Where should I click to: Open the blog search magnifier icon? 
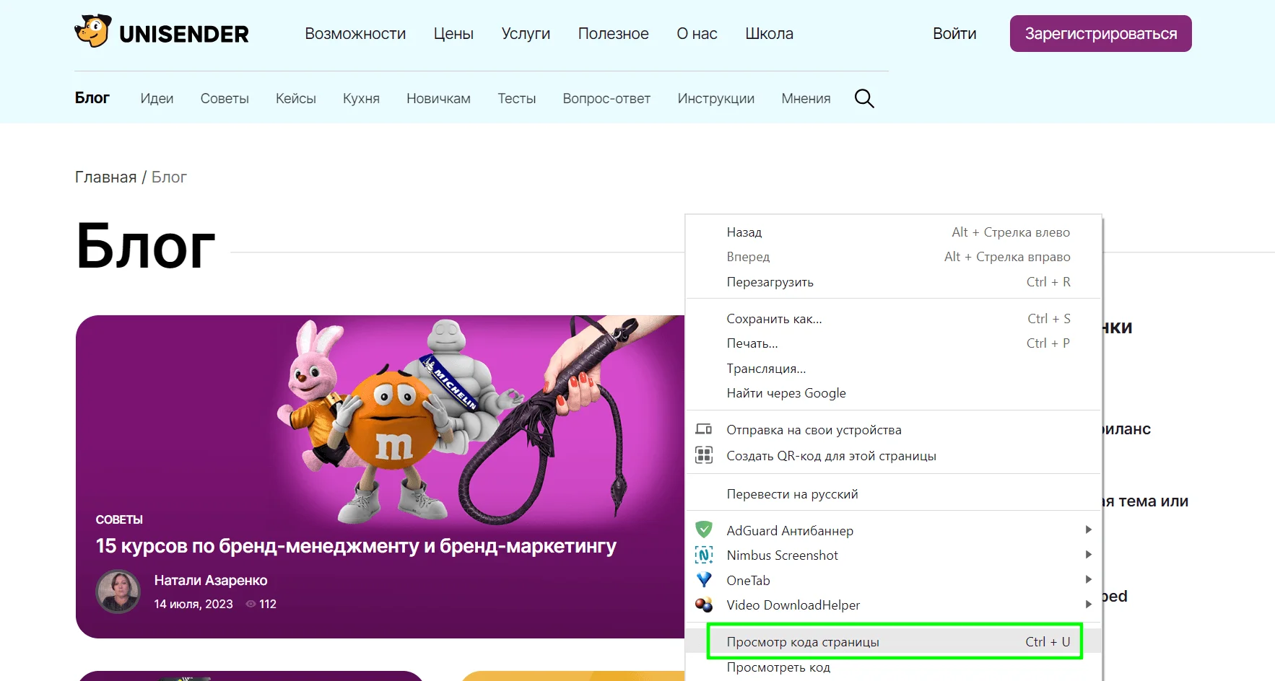tap(864, 98)
